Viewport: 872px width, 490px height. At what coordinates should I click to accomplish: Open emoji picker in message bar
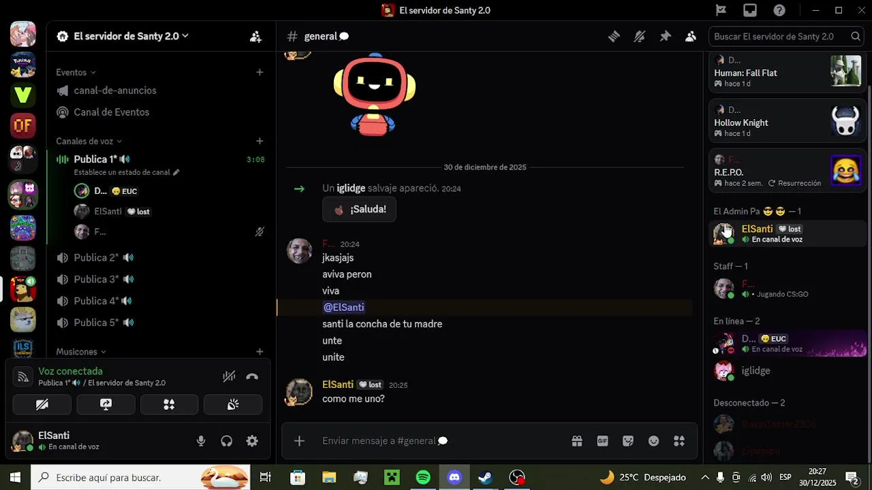click(654, 441)
